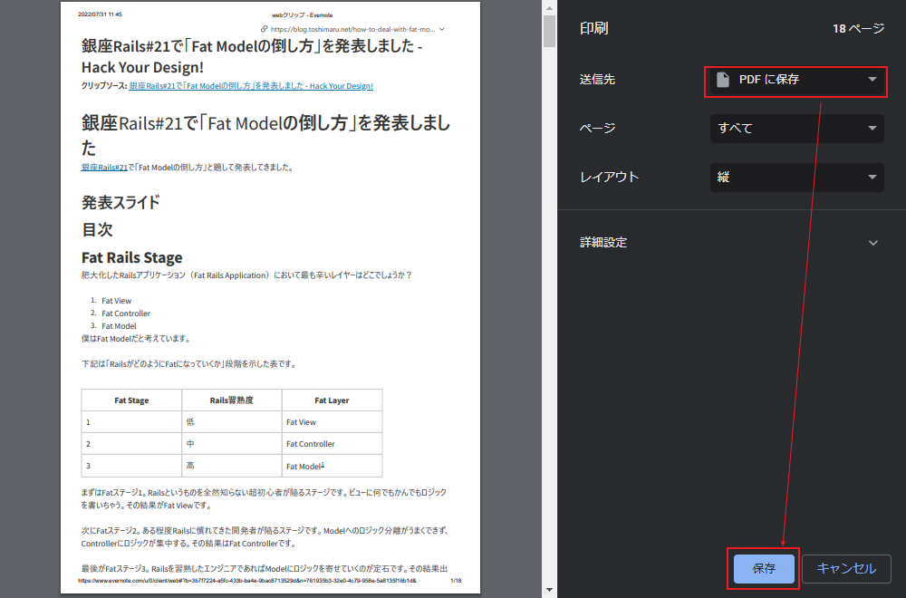The width and height of the screenshot is (906, 598).
Task: Click the キャンセル button
Action: (x=846, y=568)
